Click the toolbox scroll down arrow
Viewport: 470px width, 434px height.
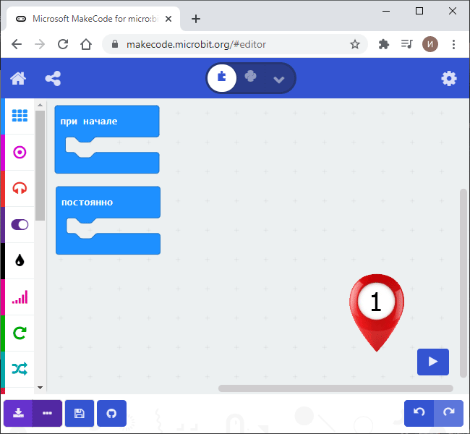tap(40, 388)
